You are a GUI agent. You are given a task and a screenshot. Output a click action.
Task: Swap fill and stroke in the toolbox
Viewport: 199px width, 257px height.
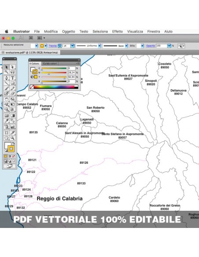click(x=14, y=143)
